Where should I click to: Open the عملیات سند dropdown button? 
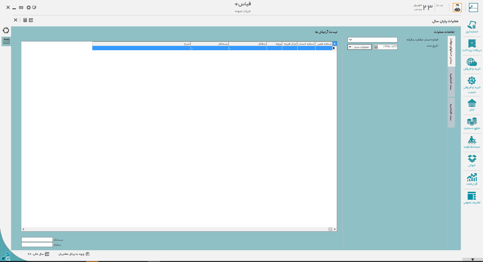359,47
